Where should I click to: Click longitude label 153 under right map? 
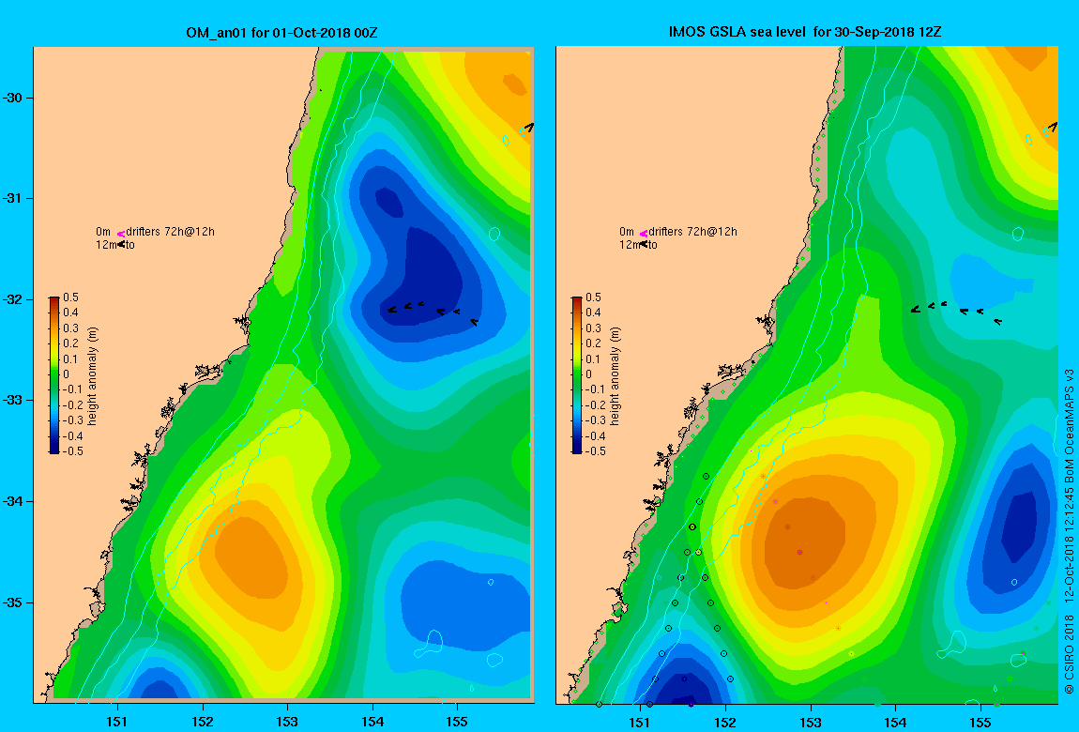(811, 723)
